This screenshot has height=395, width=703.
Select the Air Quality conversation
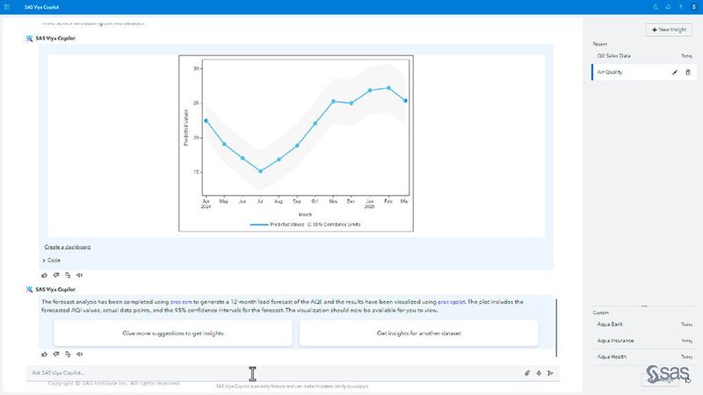[644, 72]
